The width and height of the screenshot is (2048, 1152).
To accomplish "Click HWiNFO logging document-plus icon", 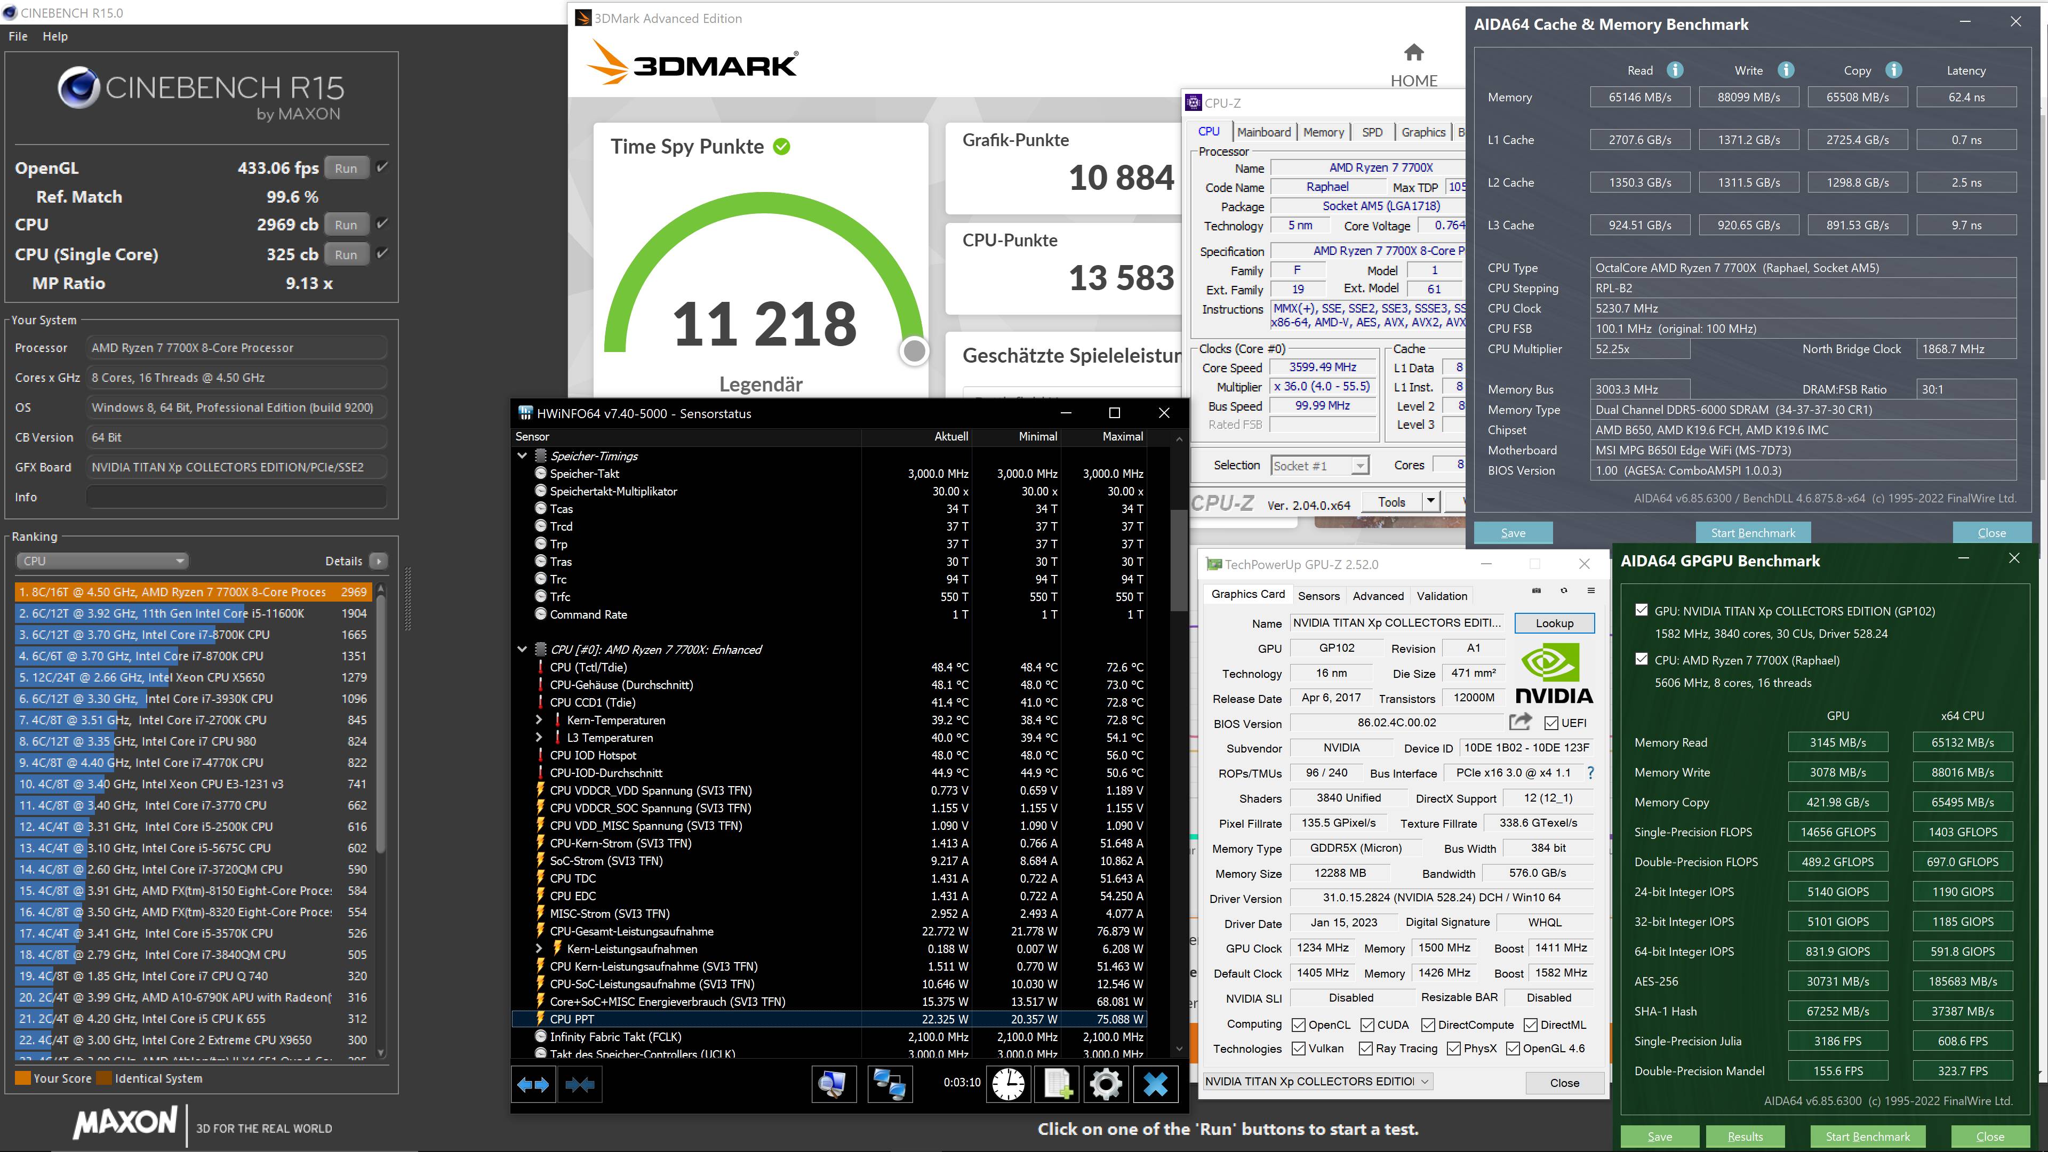I will coord(1058,1084).
